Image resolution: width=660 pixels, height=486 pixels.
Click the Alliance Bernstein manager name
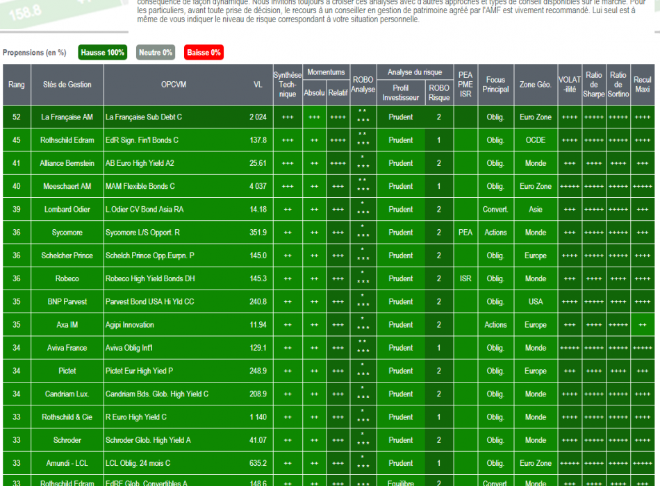click(x=67, y=163)
